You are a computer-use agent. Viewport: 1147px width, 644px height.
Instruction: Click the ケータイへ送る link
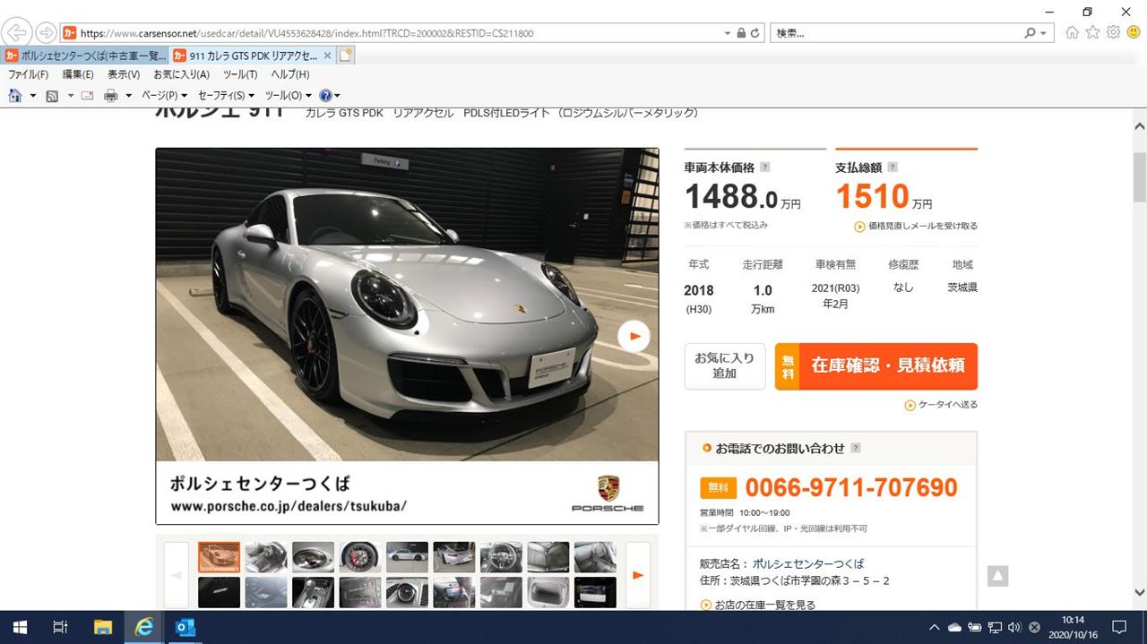[x=941, y=405]
